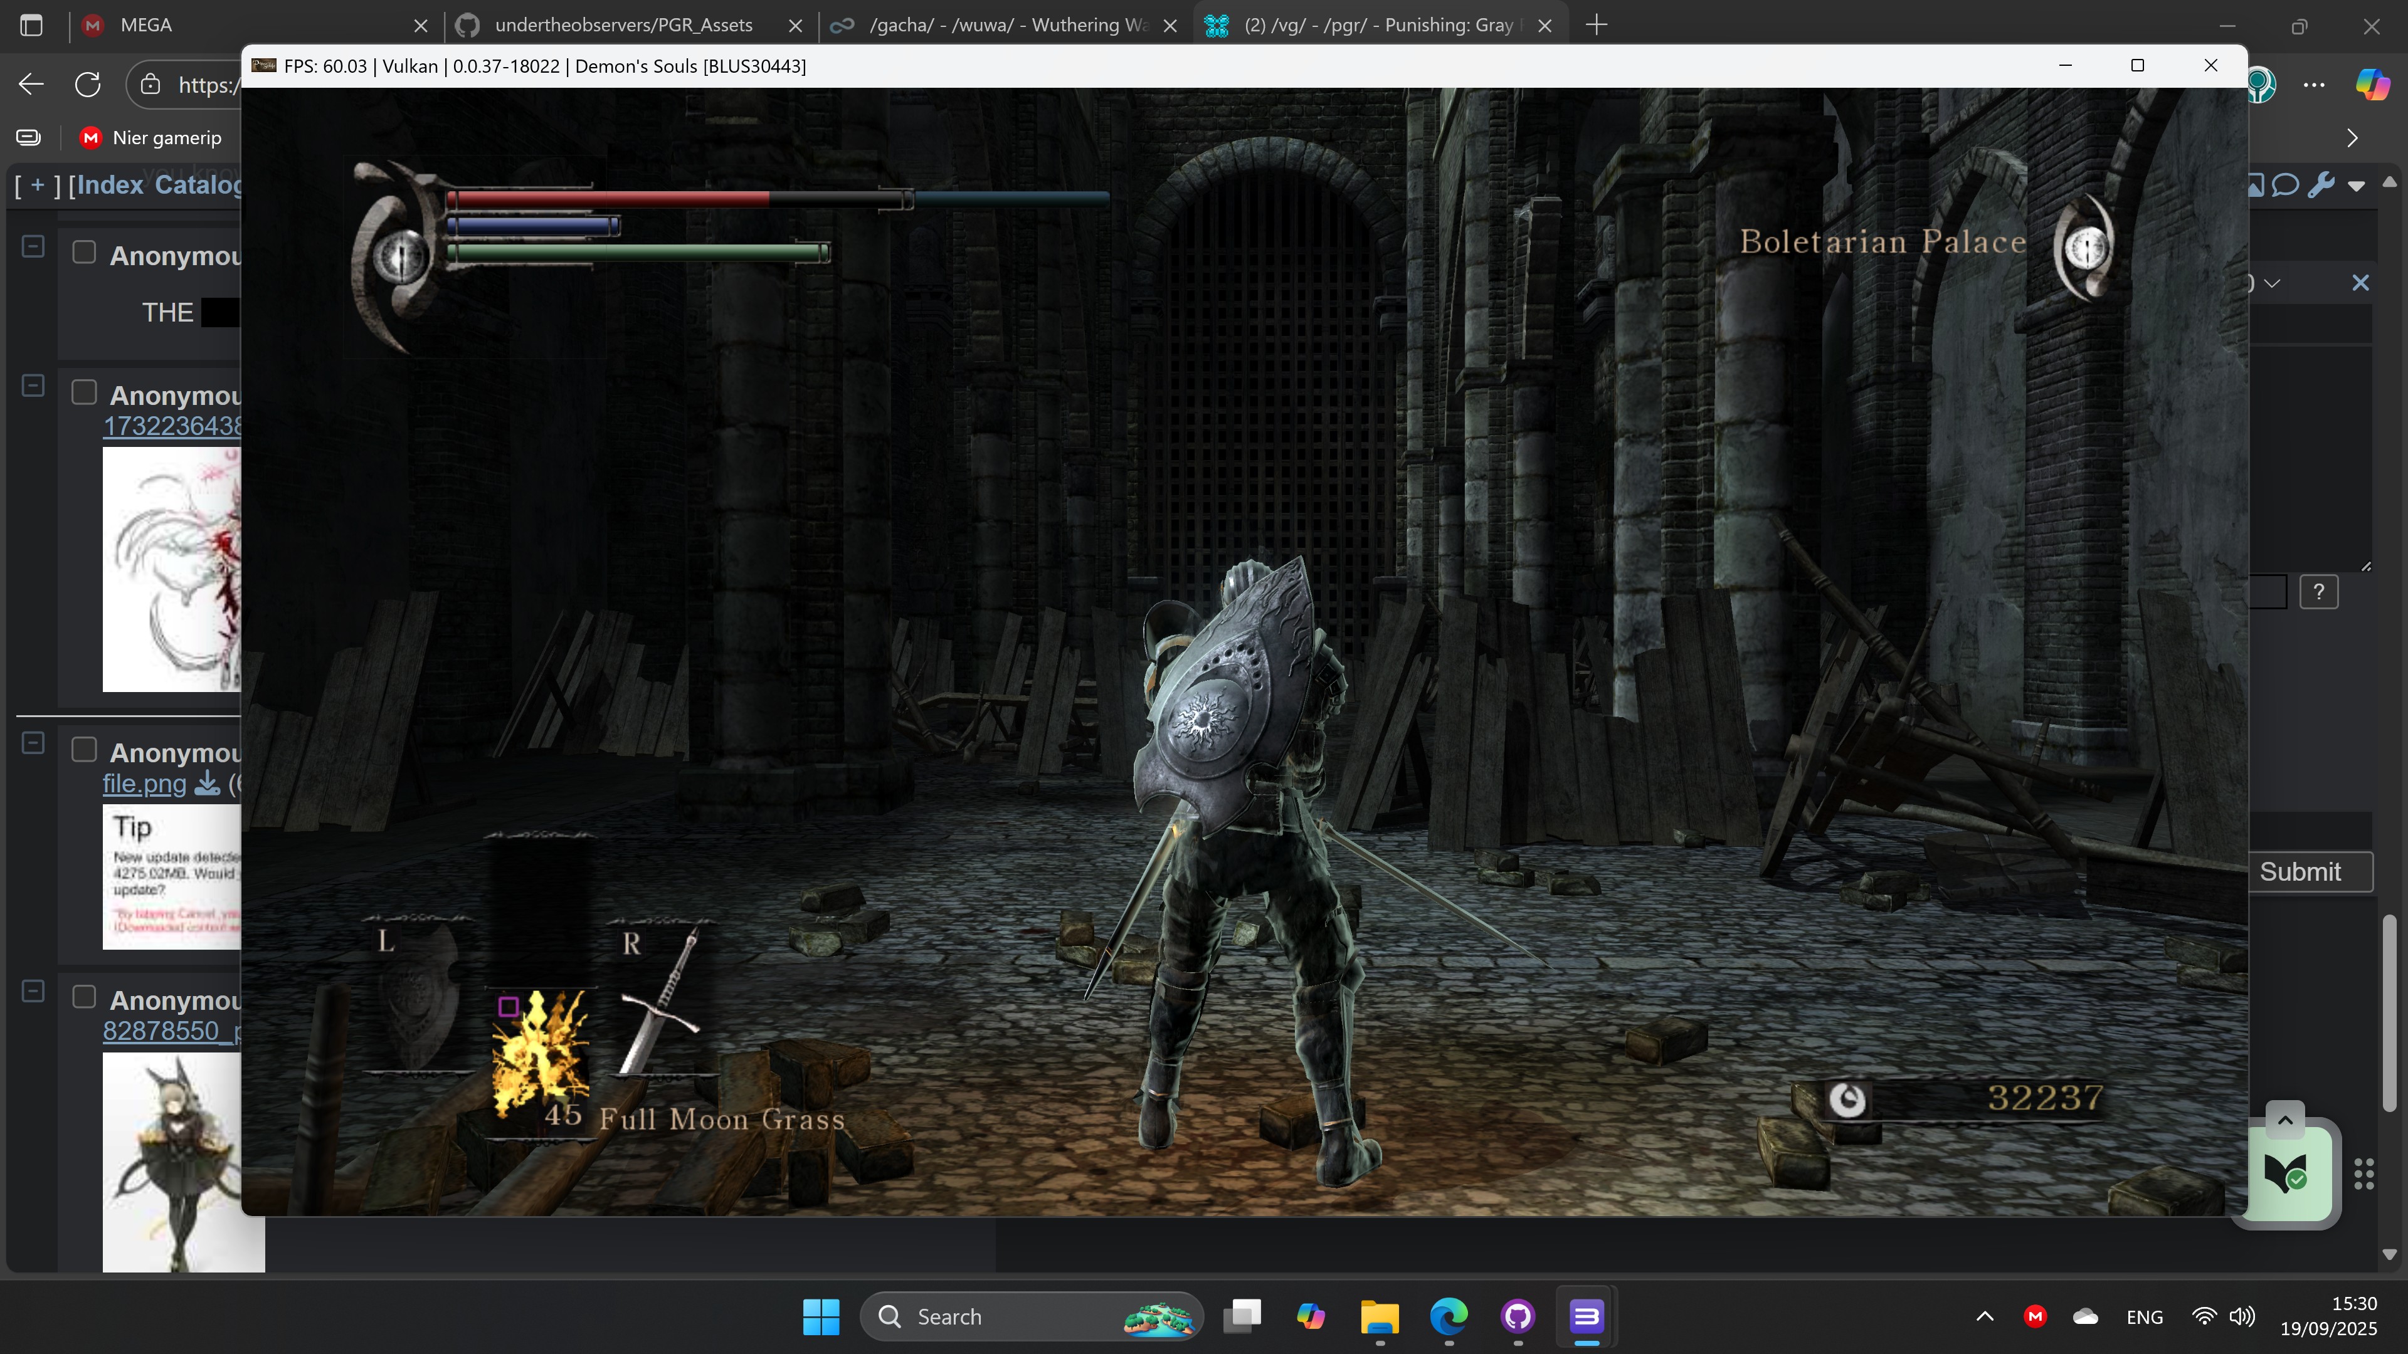Screen dimensions: 2408x1354
Task: Click the browser refresh button
Action: pos(88,85)
